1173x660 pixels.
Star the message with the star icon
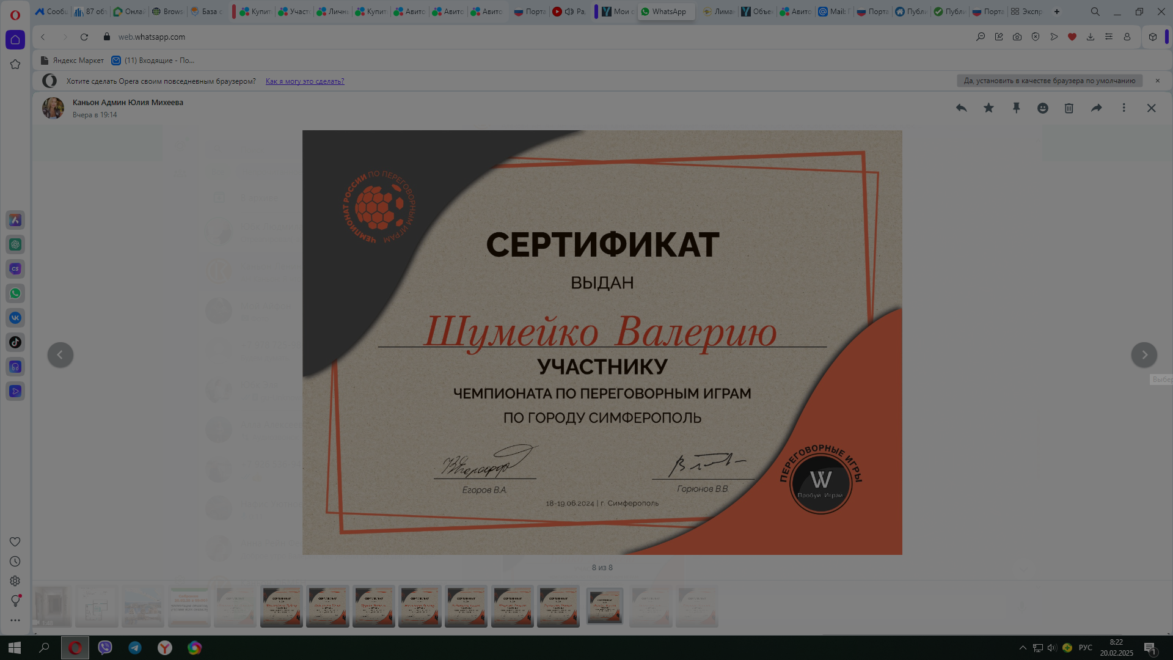click(x=988, y=108)
